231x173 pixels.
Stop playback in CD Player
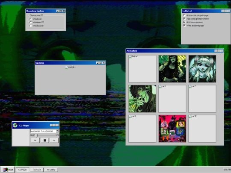pos(44,140)
